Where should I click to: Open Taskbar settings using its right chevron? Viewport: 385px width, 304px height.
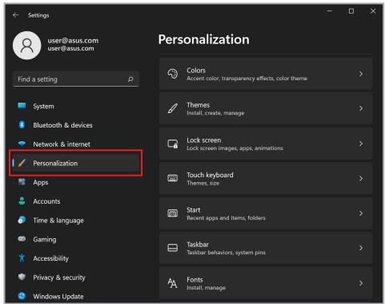[361, 248]
